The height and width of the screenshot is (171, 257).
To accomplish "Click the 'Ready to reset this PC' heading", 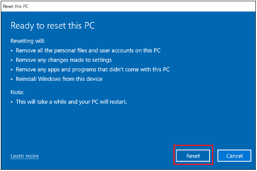I will coord(52,26).
